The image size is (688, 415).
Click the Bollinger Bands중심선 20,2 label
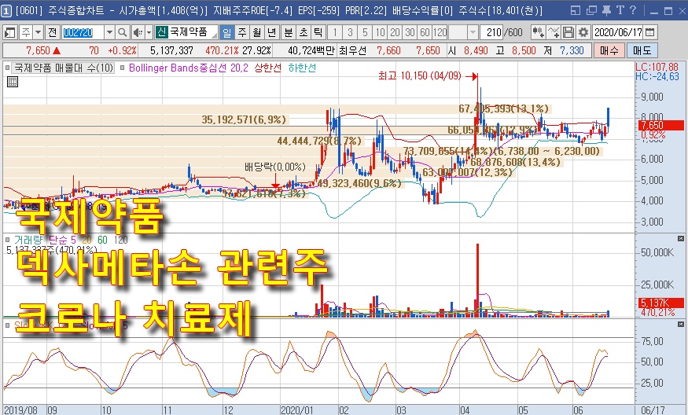189,68
